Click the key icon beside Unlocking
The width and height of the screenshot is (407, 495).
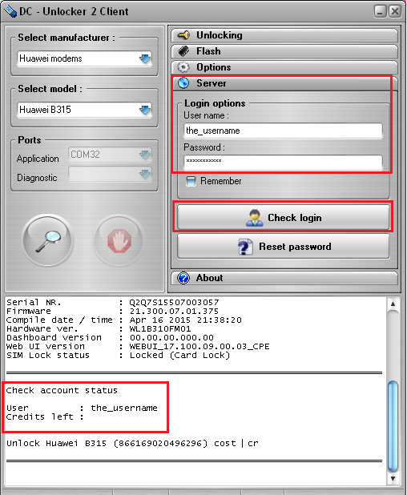click(183, 35)
